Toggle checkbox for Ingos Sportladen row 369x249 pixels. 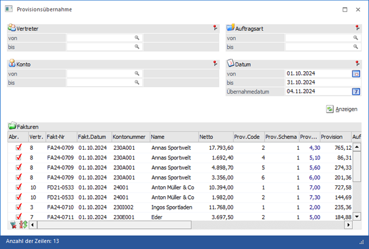(18, 206)
